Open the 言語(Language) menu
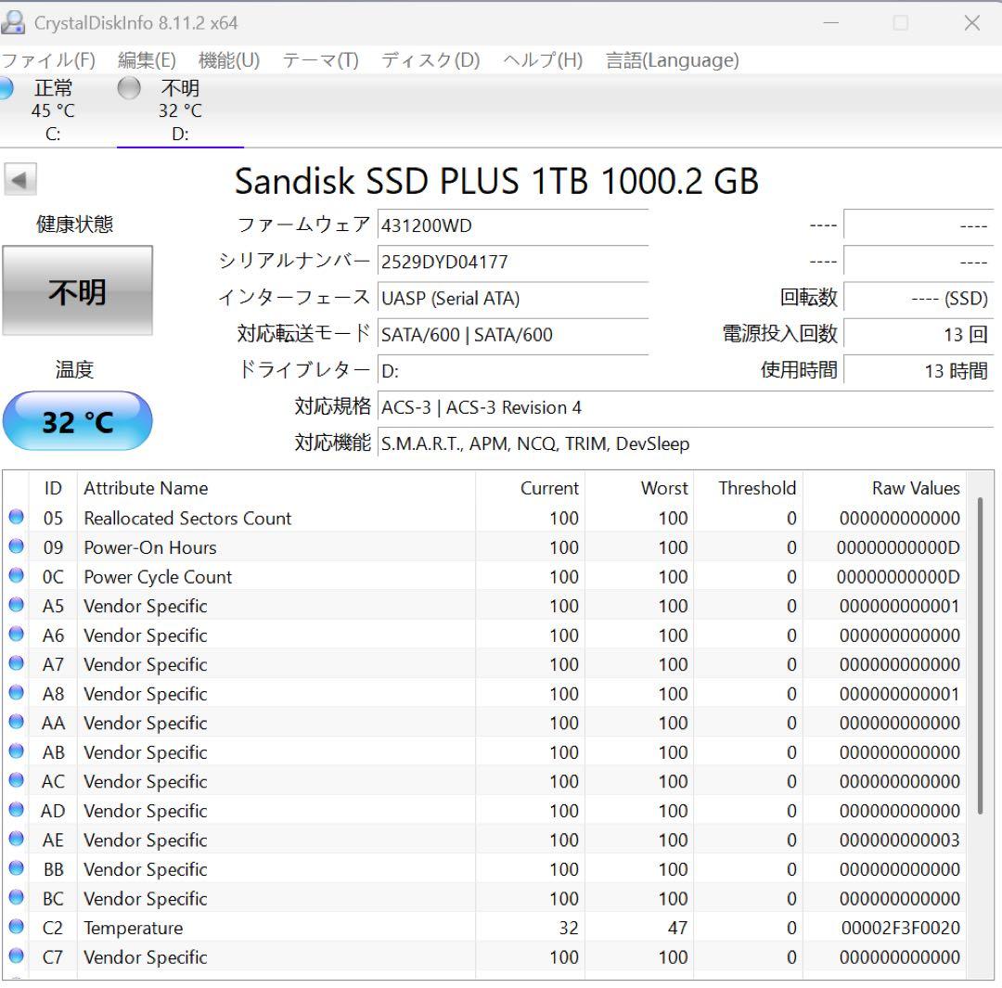Screen dimensions: 1002x988 pyautogui.click(x=673, y=60)
